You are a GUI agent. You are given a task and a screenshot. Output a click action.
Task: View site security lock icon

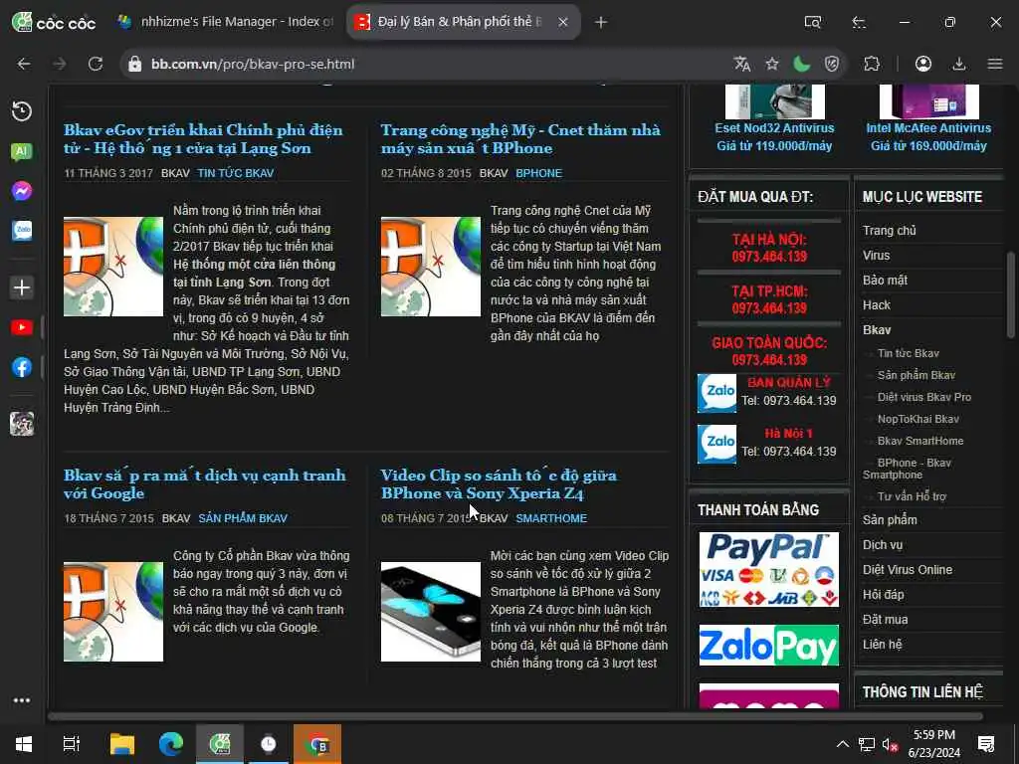(x=134, y=64)
